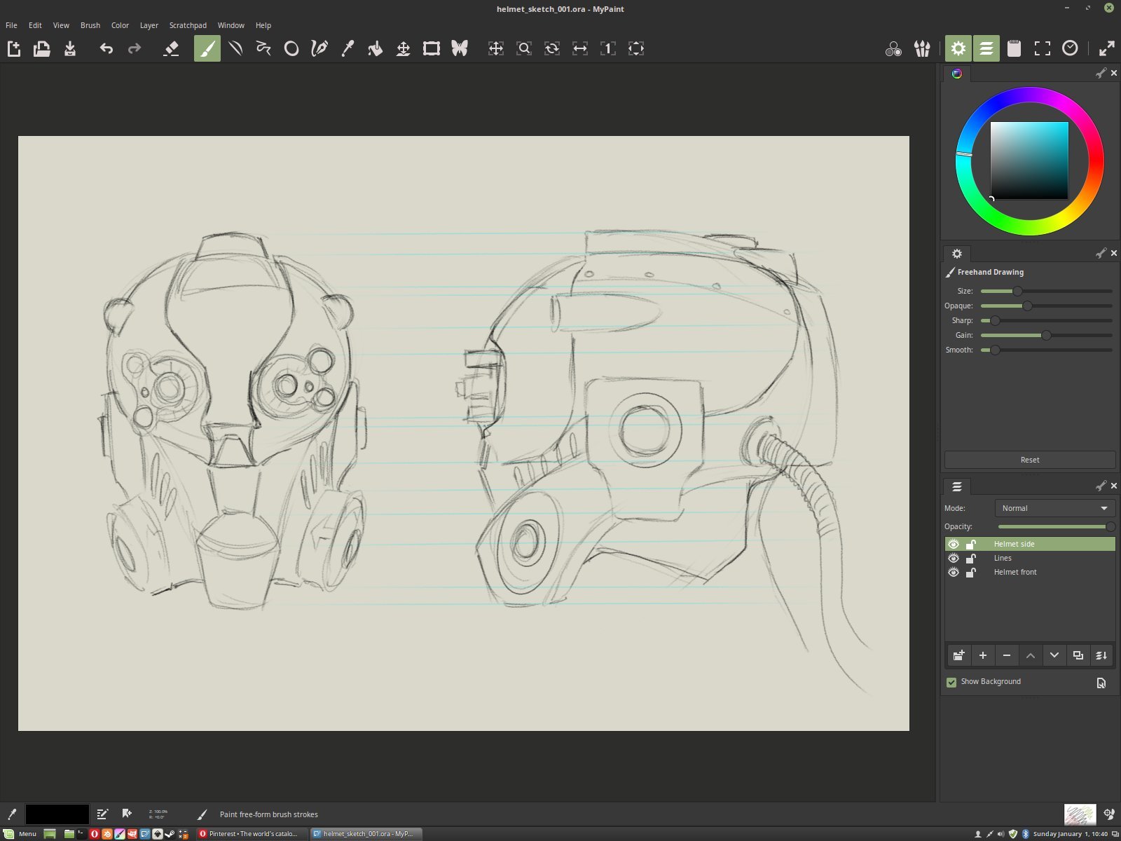Duplicate the layer using the copy icon
The height and width of the screenshot is (841, 1121).
[1078, 655]
